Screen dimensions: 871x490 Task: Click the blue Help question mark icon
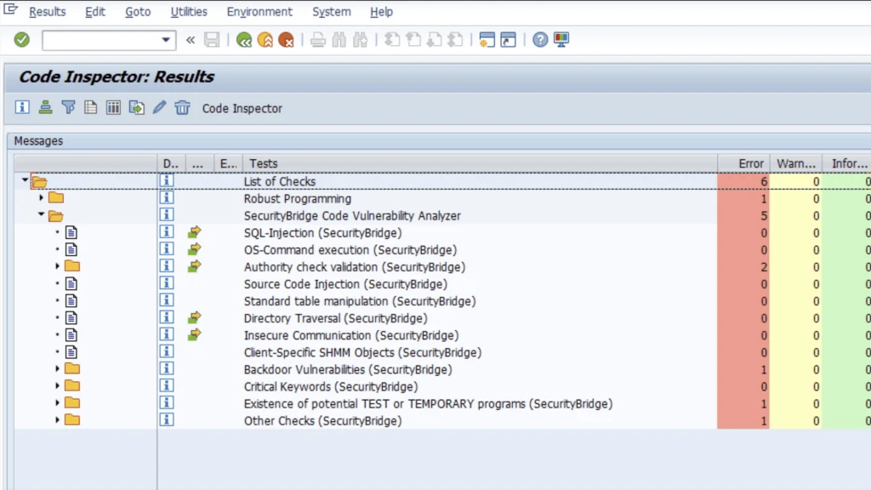(x=540, y=39)
